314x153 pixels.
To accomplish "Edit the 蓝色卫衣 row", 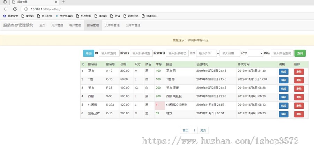I will pos(284,114).
